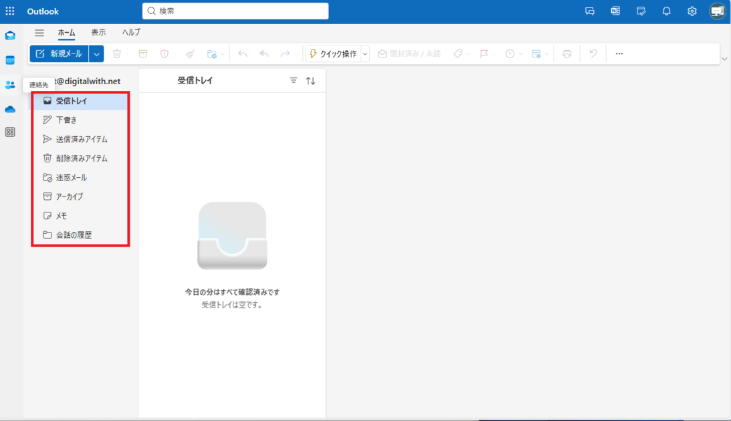
Task: Click the forward arrow icon
Action: (x=286, y=54)
